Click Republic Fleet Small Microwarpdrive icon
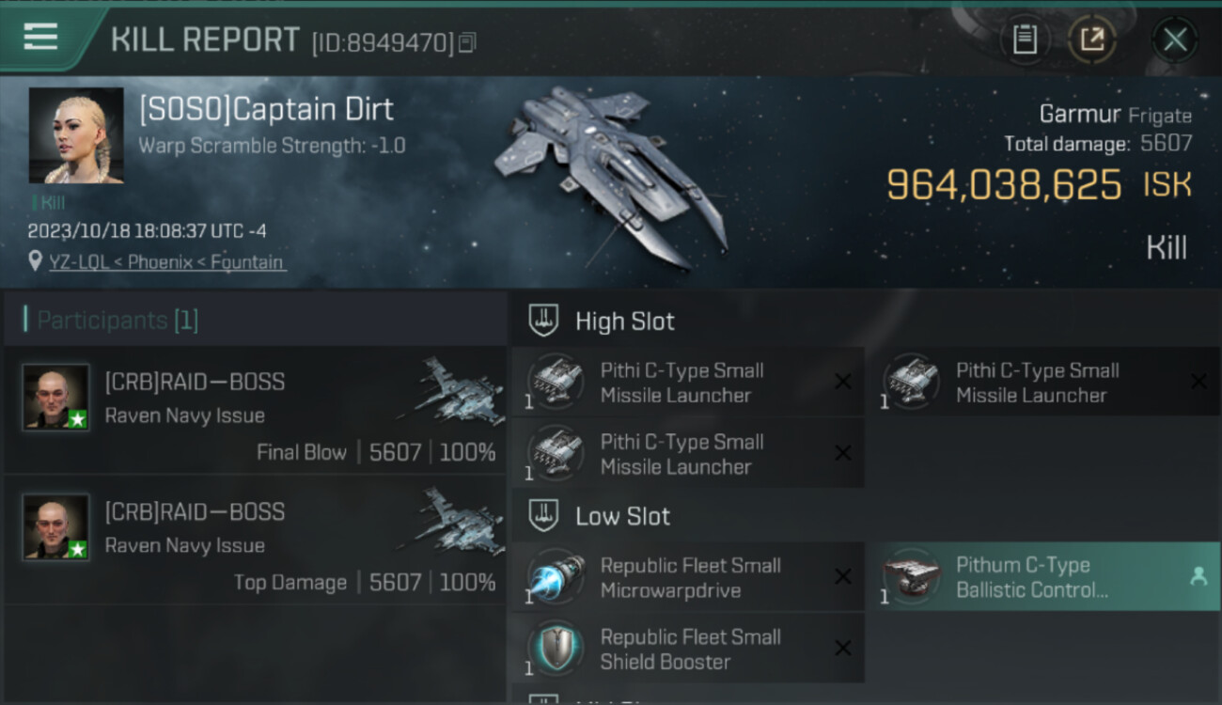Image resolution: width=1222 pixels, height=705 pixels. click(554, 576)
